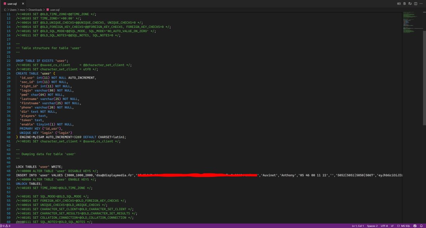Split the editor into two panes
Viewport: 426px width, 228px height.
coord(416,3)
